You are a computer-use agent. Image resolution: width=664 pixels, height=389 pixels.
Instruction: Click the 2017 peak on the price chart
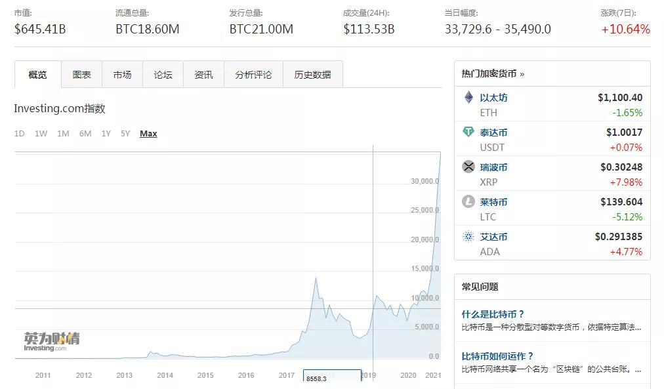316,278
